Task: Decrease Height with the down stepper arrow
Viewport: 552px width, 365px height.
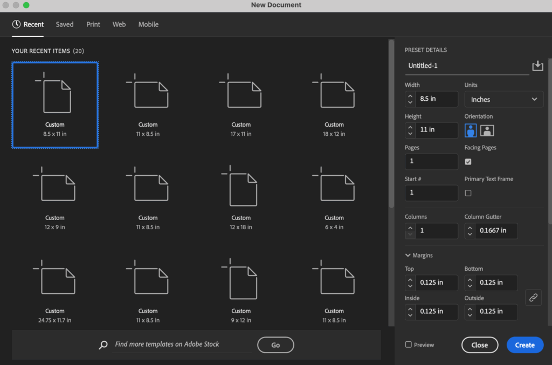Action: coord(410,134)
